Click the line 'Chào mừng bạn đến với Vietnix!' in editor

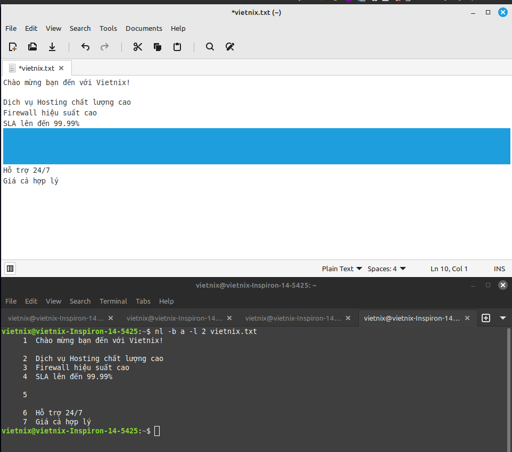(67, 82)
